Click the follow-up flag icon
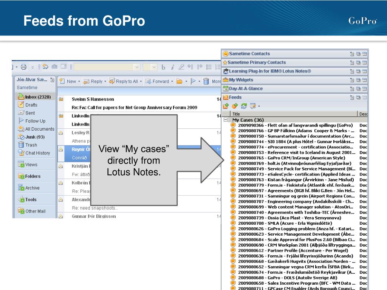The width and height of the screenshot is (387, 290). (x=193, y=82)
